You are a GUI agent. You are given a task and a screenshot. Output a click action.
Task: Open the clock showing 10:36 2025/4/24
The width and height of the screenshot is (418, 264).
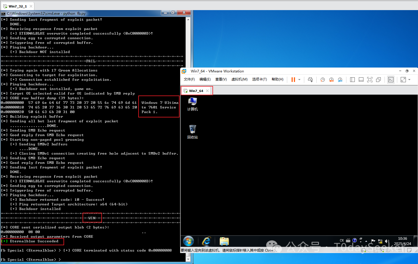tap(402, 241)
